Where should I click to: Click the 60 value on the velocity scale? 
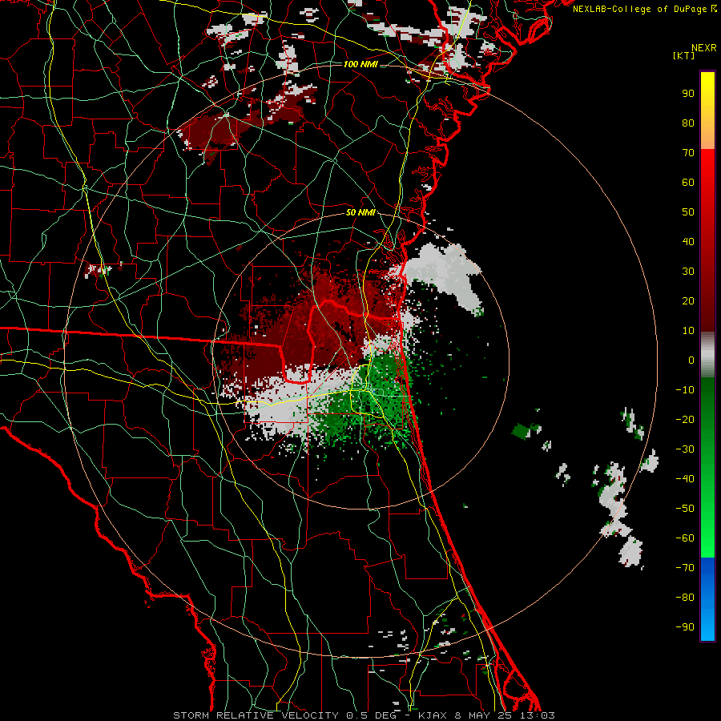coord(688,183)
